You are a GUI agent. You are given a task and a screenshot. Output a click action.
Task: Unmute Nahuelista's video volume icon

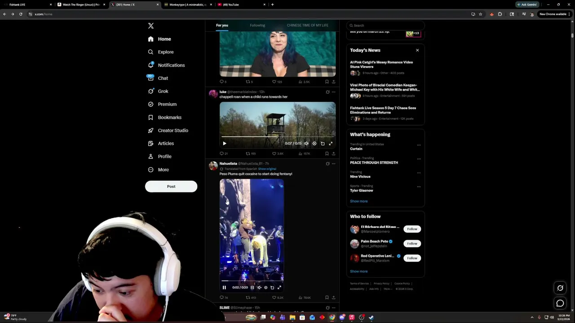tap(259, 288)
